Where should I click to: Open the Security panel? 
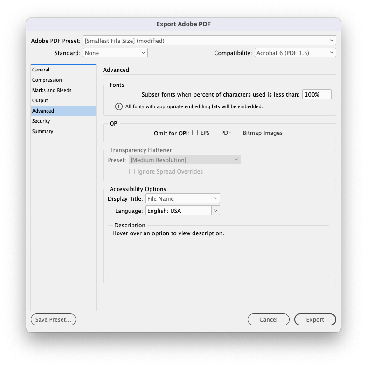63,121
